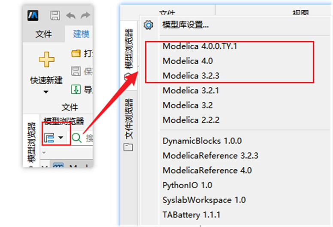Click the MWorks application logo icon
This screenshot has height=227, width=333.
(x=33, y=15)
